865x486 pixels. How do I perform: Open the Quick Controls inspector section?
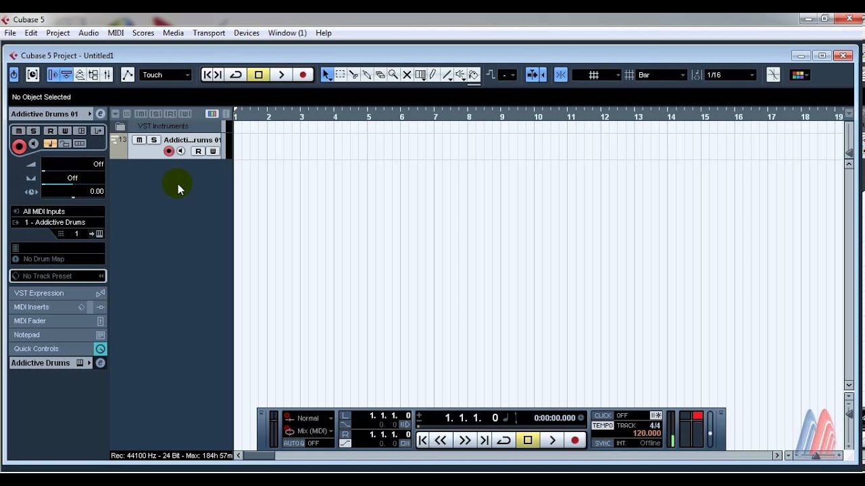58,349
